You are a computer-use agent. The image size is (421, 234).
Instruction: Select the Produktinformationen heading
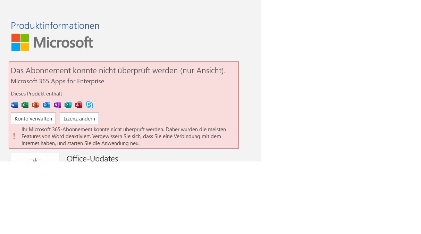pos(55,26)
